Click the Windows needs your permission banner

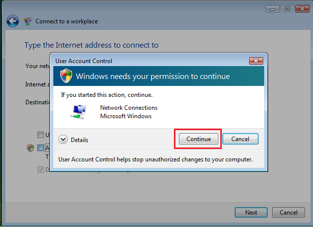[x=158, y=76]
